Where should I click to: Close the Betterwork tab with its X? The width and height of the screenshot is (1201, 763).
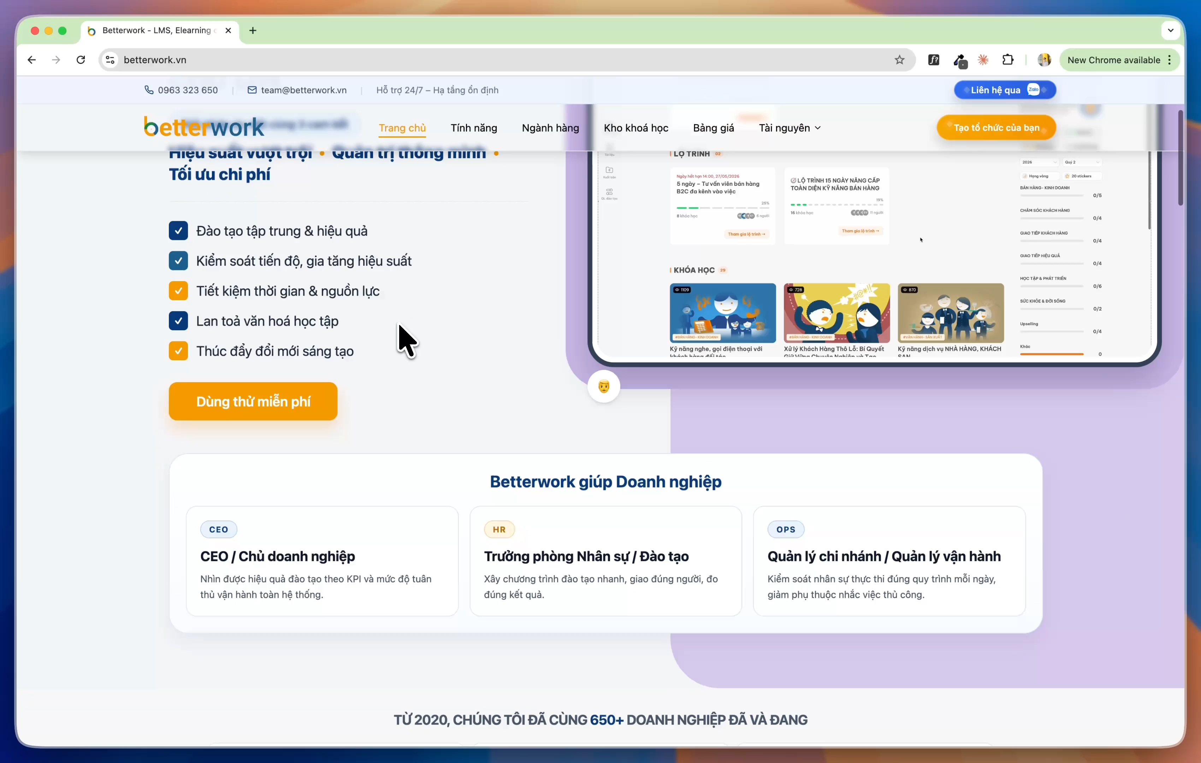229,30
